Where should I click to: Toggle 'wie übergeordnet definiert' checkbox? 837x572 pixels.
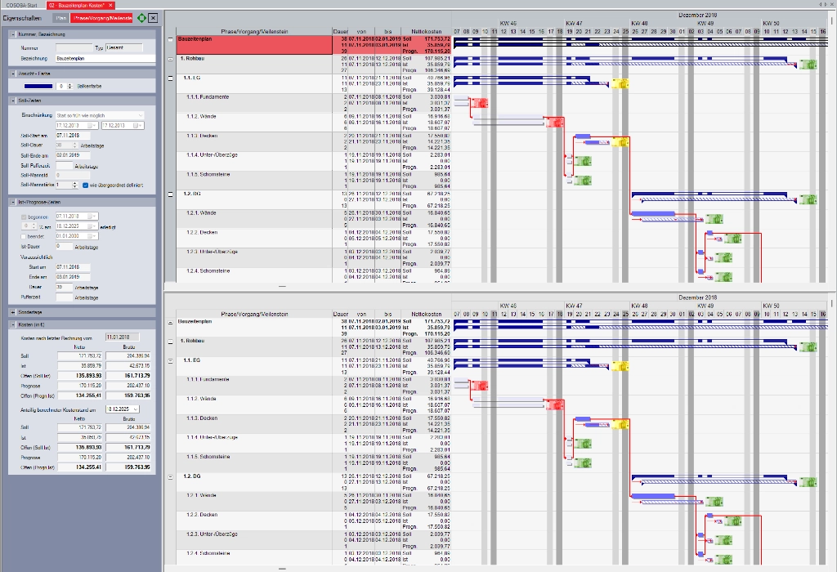click(x=86, y=185)
